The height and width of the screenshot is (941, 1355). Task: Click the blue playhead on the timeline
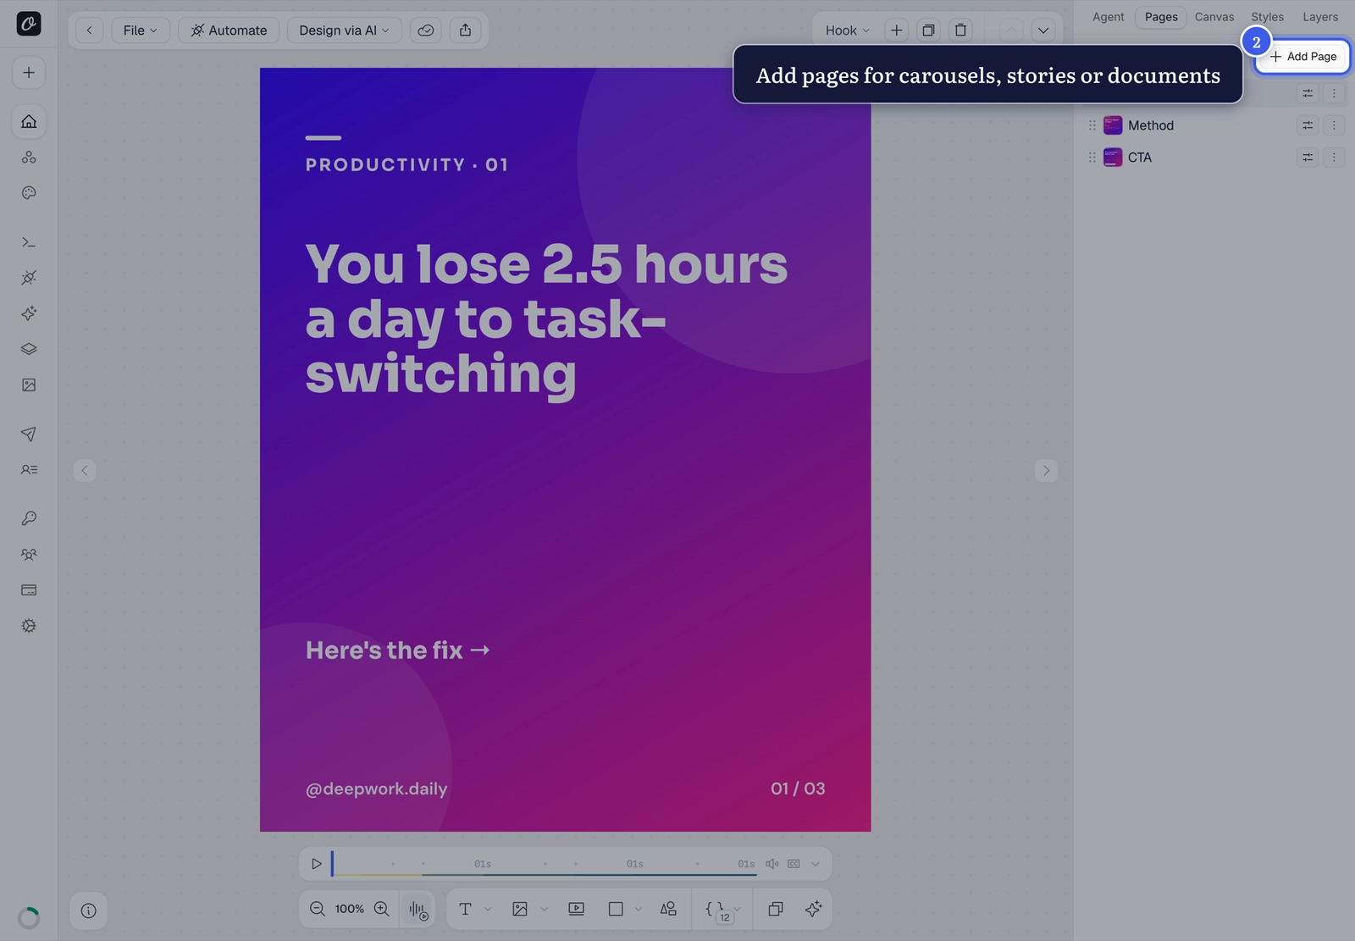click(x=332, y=864)
